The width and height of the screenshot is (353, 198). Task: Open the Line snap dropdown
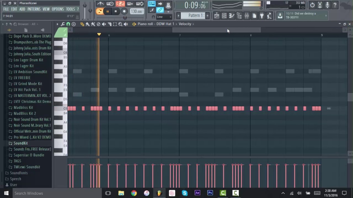pyautogui.click(x=164, y=17)
